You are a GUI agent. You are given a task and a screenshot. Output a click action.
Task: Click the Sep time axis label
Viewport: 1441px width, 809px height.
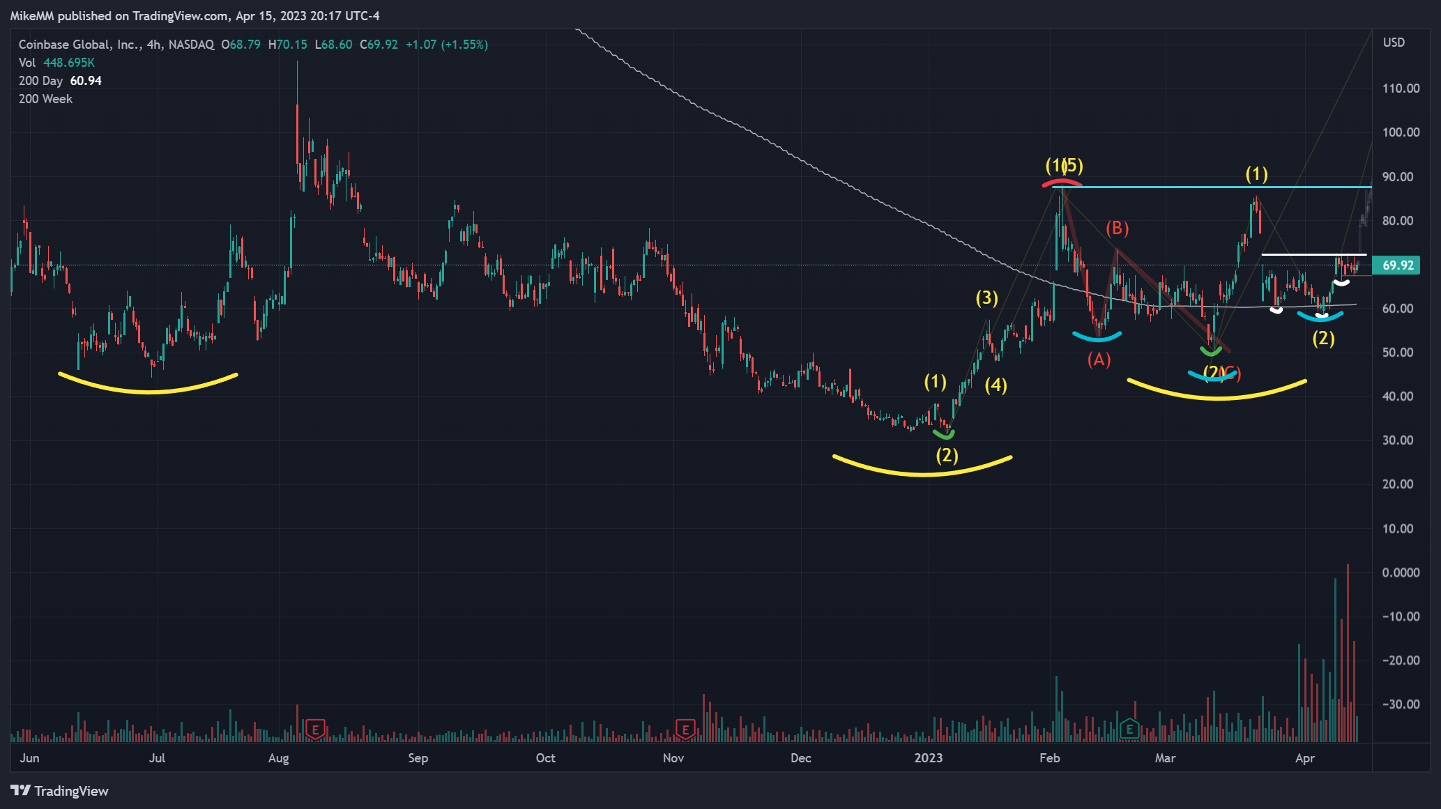(x=418, y=758)
